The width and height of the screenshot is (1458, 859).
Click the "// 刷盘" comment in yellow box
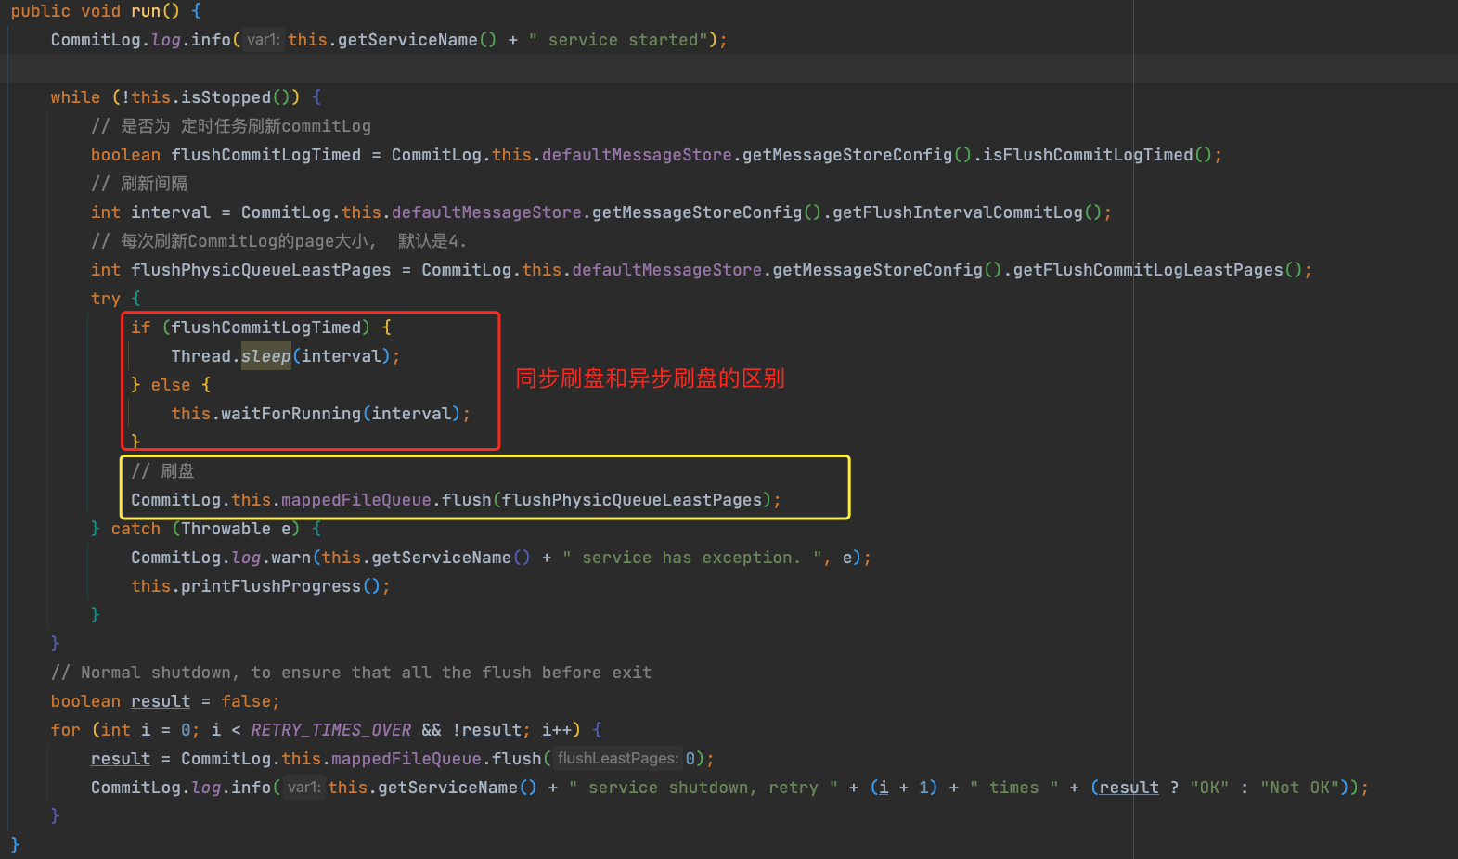point(162,471)
